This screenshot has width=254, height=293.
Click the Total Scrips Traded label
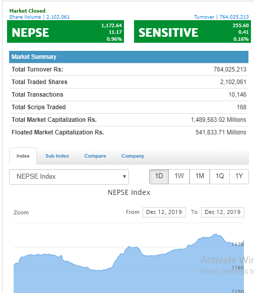[x=38, y=107]
